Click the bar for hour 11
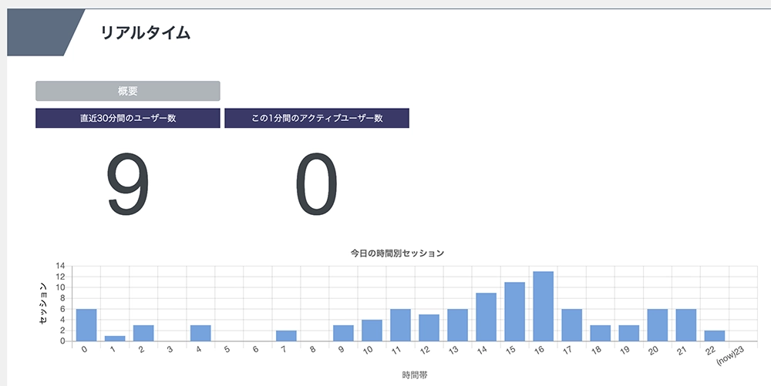This screenshot has width=771, height=386. pos(400,325)
